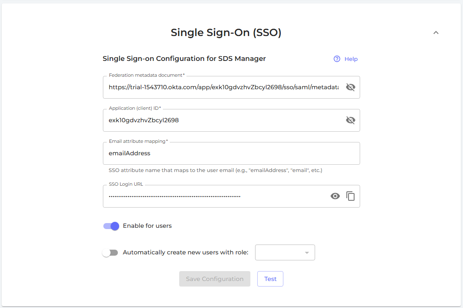Disable the Enable for users switch
Viewport: 463px width, 308px height.
[x=111, y=226]
